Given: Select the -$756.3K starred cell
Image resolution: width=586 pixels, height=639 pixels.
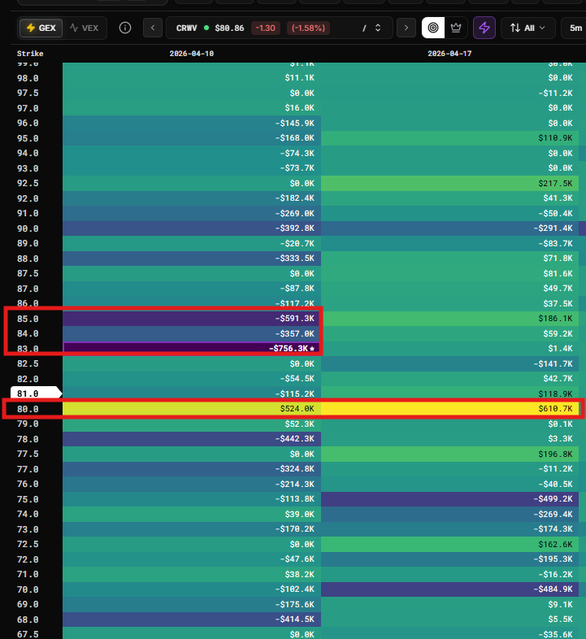Looking at the screenshot, I should (x=192, y=349).
